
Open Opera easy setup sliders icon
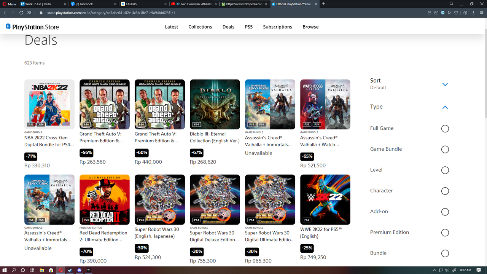point(481,13)
